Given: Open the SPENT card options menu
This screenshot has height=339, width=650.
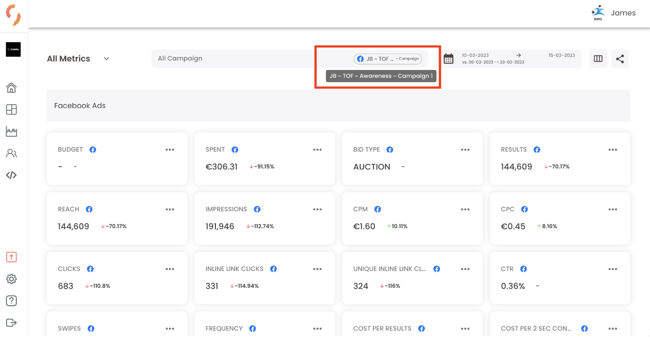Looking at the screenshot, I should click(317, 150).
